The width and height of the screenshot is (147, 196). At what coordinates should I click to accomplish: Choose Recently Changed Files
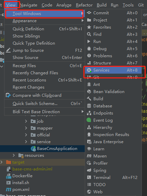click(45, 73)
